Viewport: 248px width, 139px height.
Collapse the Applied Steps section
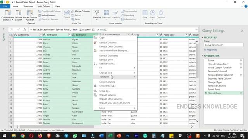(202, 56)
